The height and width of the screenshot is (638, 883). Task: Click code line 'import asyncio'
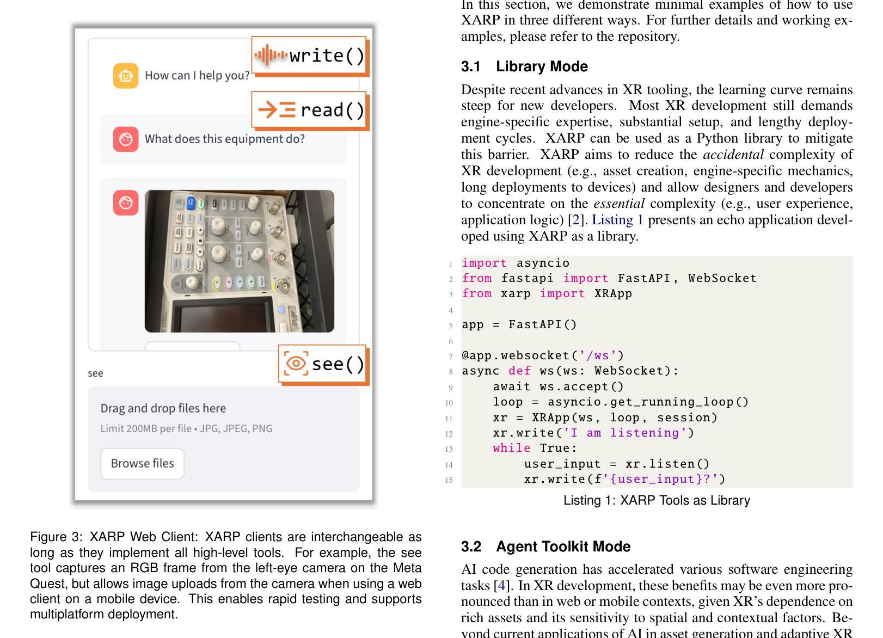[x=516, y=263]
